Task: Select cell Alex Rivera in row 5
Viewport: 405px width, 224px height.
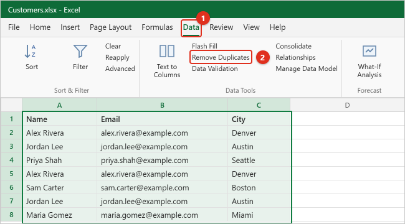Action: click(60, 174)
